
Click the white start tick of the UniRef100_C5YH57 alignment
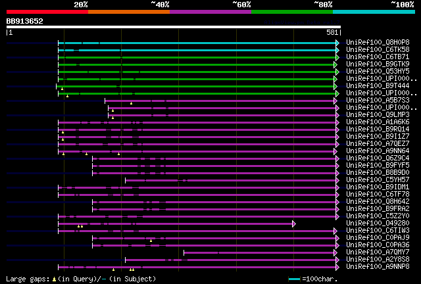(125, 180)
